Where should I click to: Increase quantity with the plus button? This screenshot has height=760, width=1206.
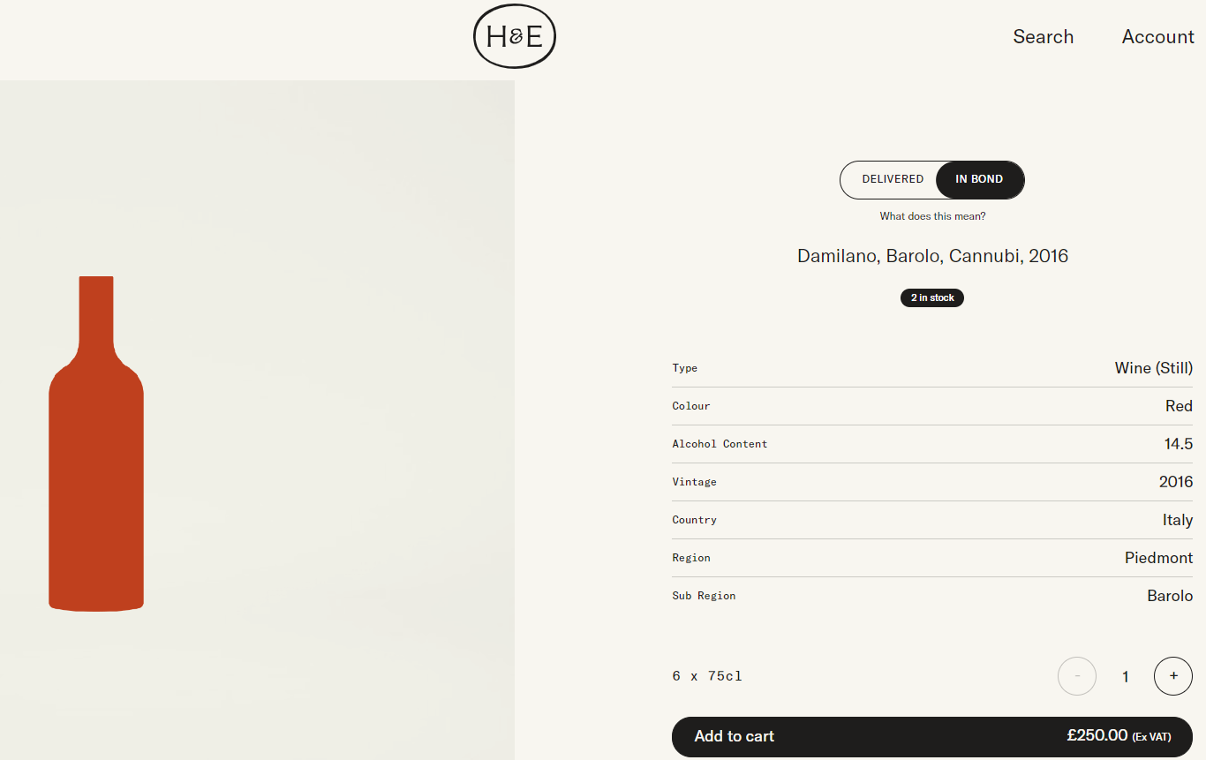(x=1173, y=676)
